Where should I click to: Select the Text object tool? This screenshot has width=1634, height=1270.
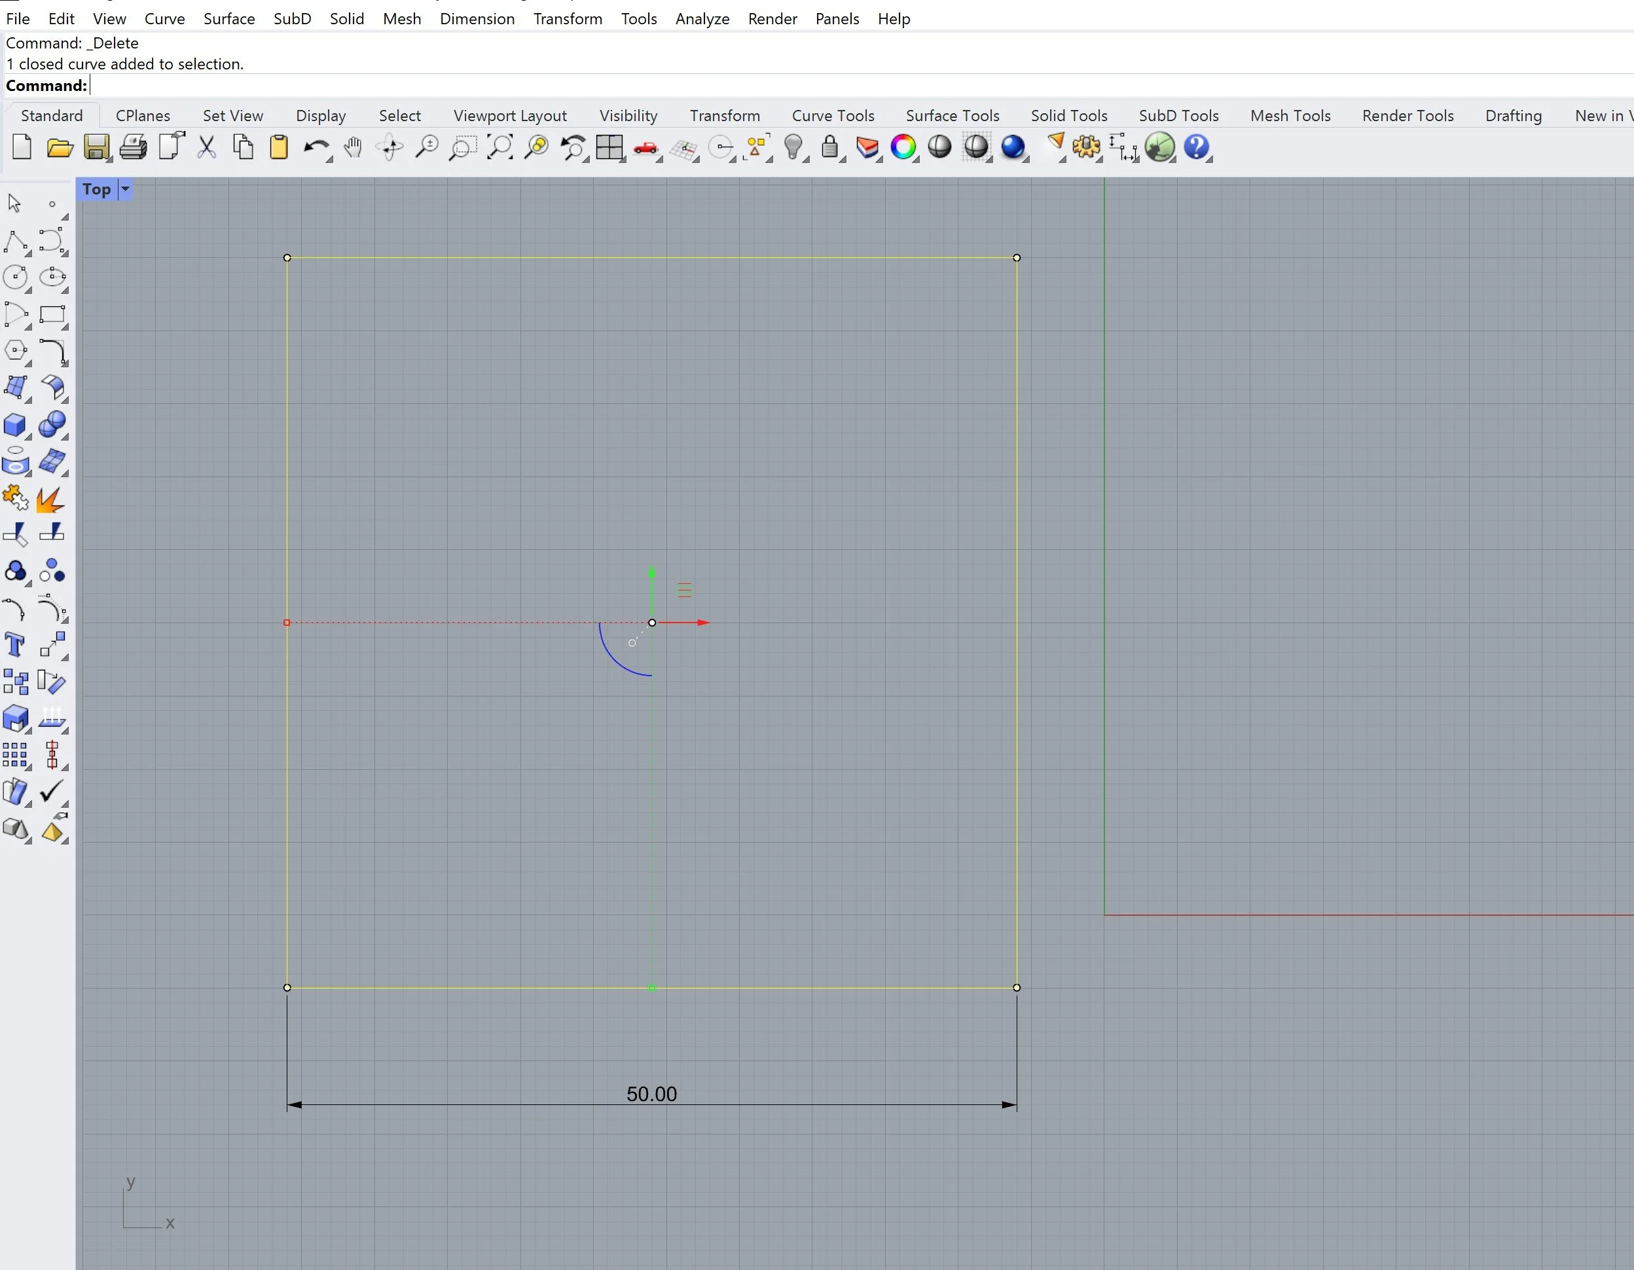15,644
